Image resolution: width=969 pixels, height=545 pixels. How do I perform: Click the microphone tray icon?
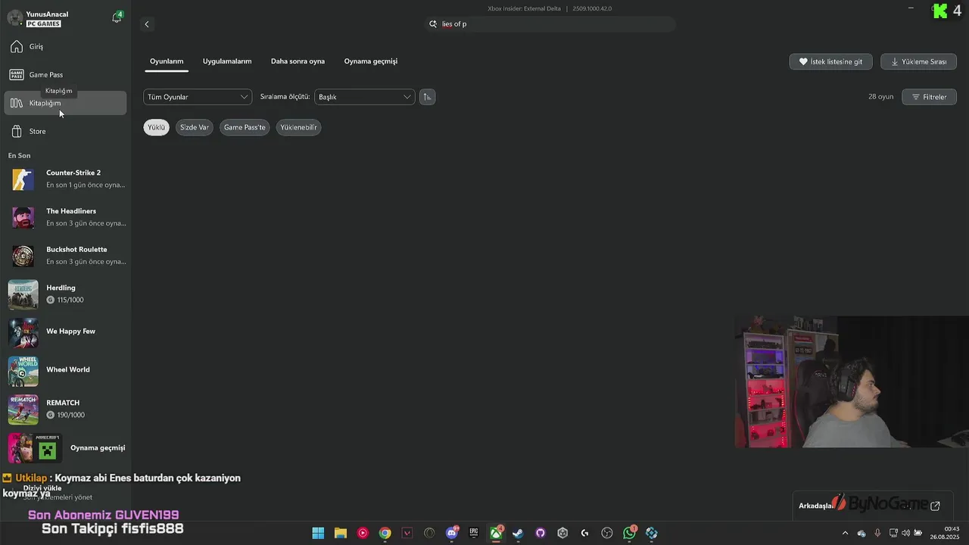pos(877,533)
